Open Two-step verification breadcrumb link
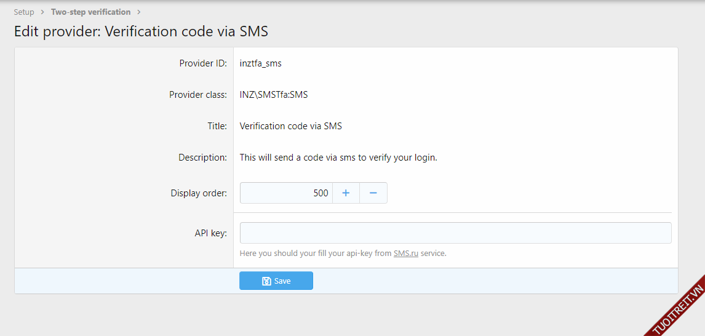This screenshot has height=336, width=705. click(x=90, y=12)
